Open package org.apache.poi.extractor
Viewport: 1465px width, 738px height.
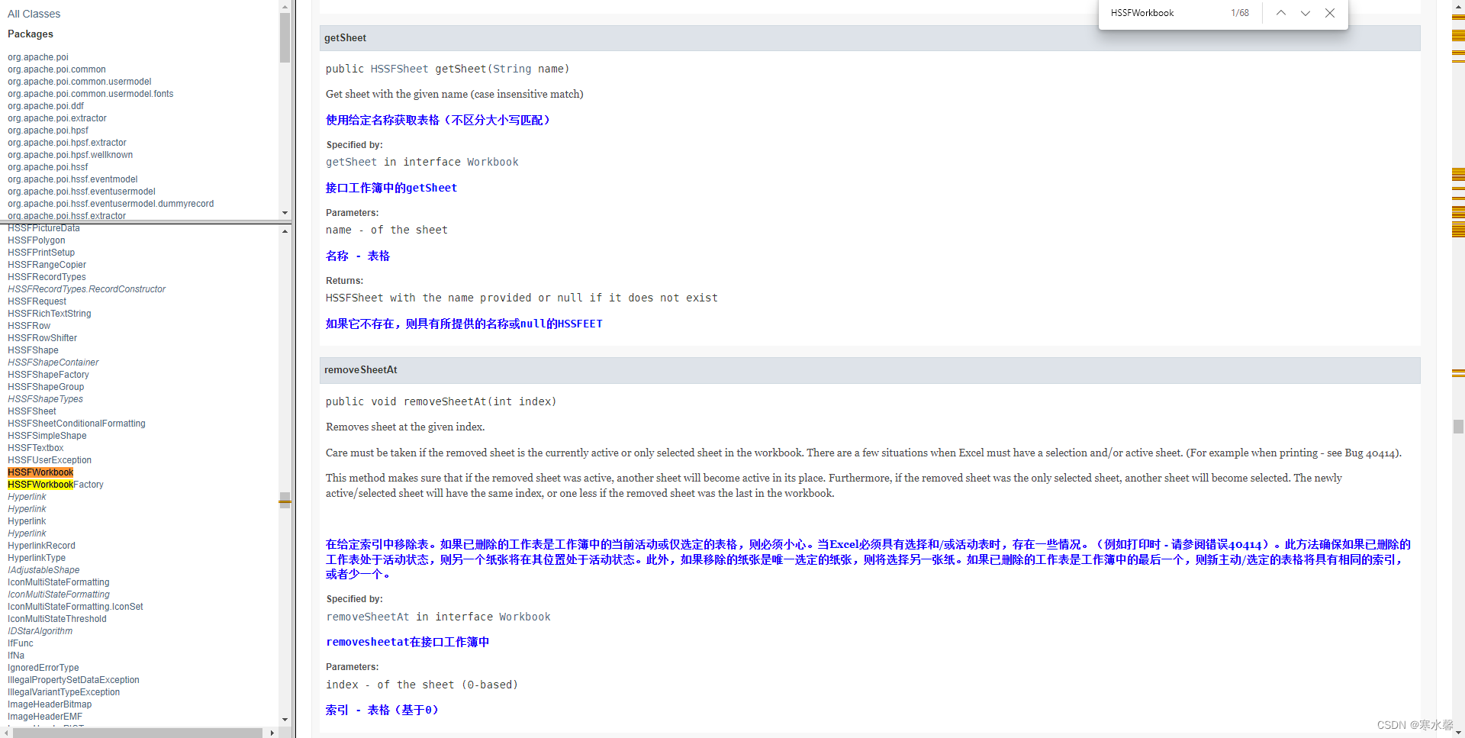click(57, 118)
